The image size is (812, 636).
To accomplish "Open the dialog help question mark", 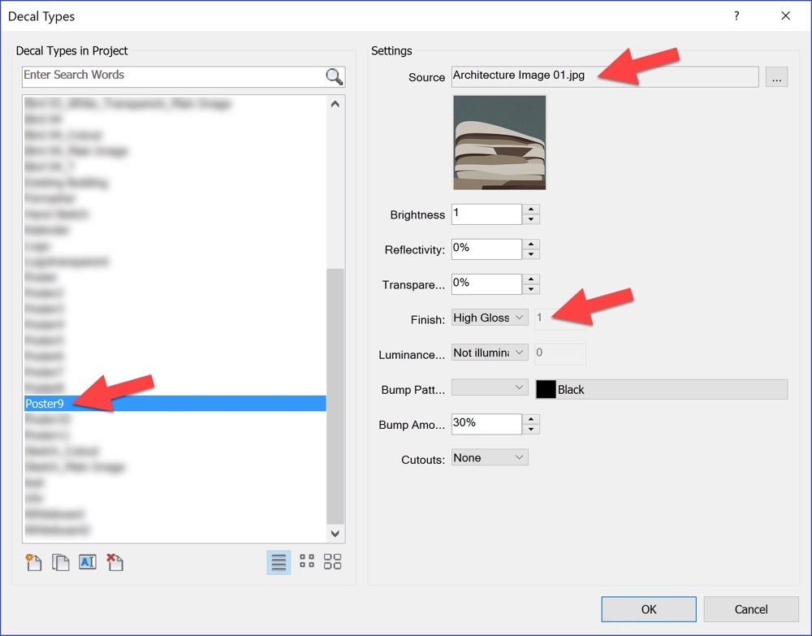I will click(736, 15).
